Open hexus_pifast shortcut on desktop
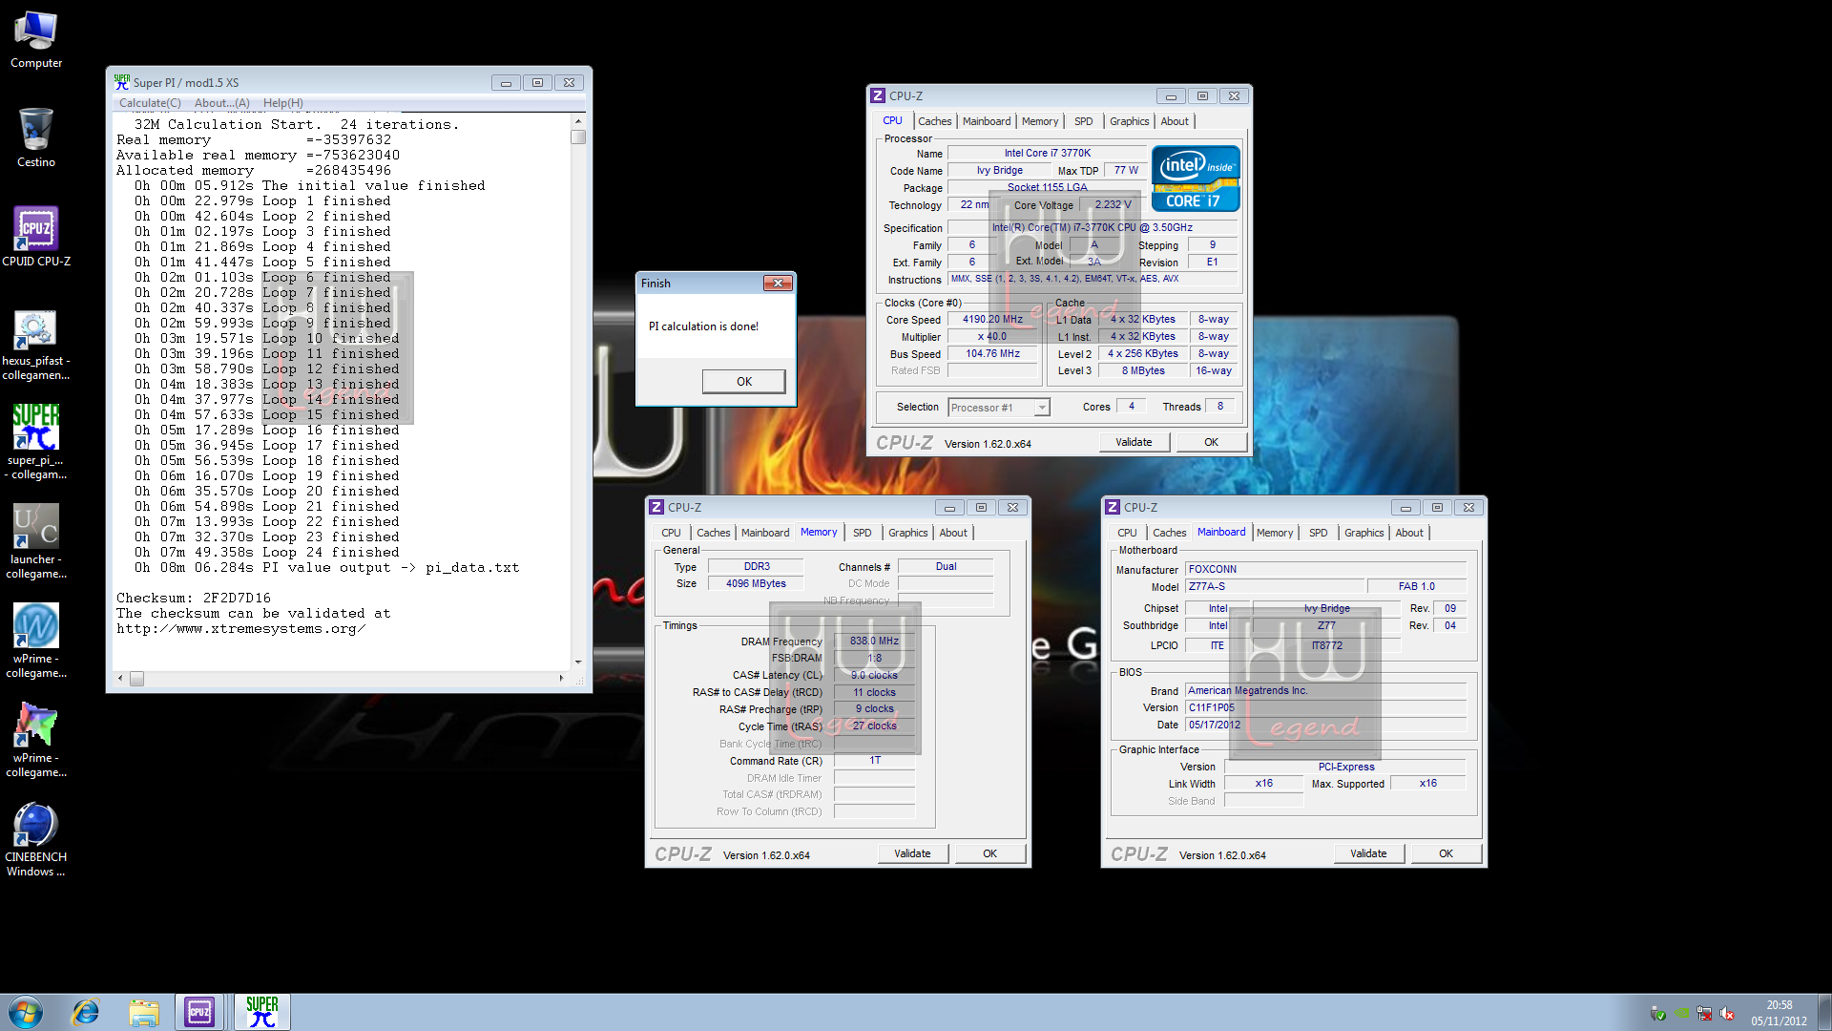 36,345
